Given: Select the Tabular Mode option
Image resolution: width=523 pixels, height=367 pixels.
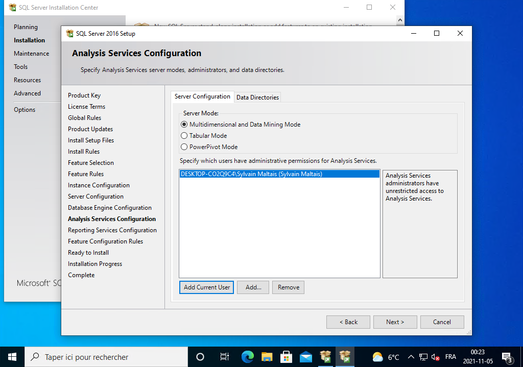Looking at the screenshot, I should [184, 136].
